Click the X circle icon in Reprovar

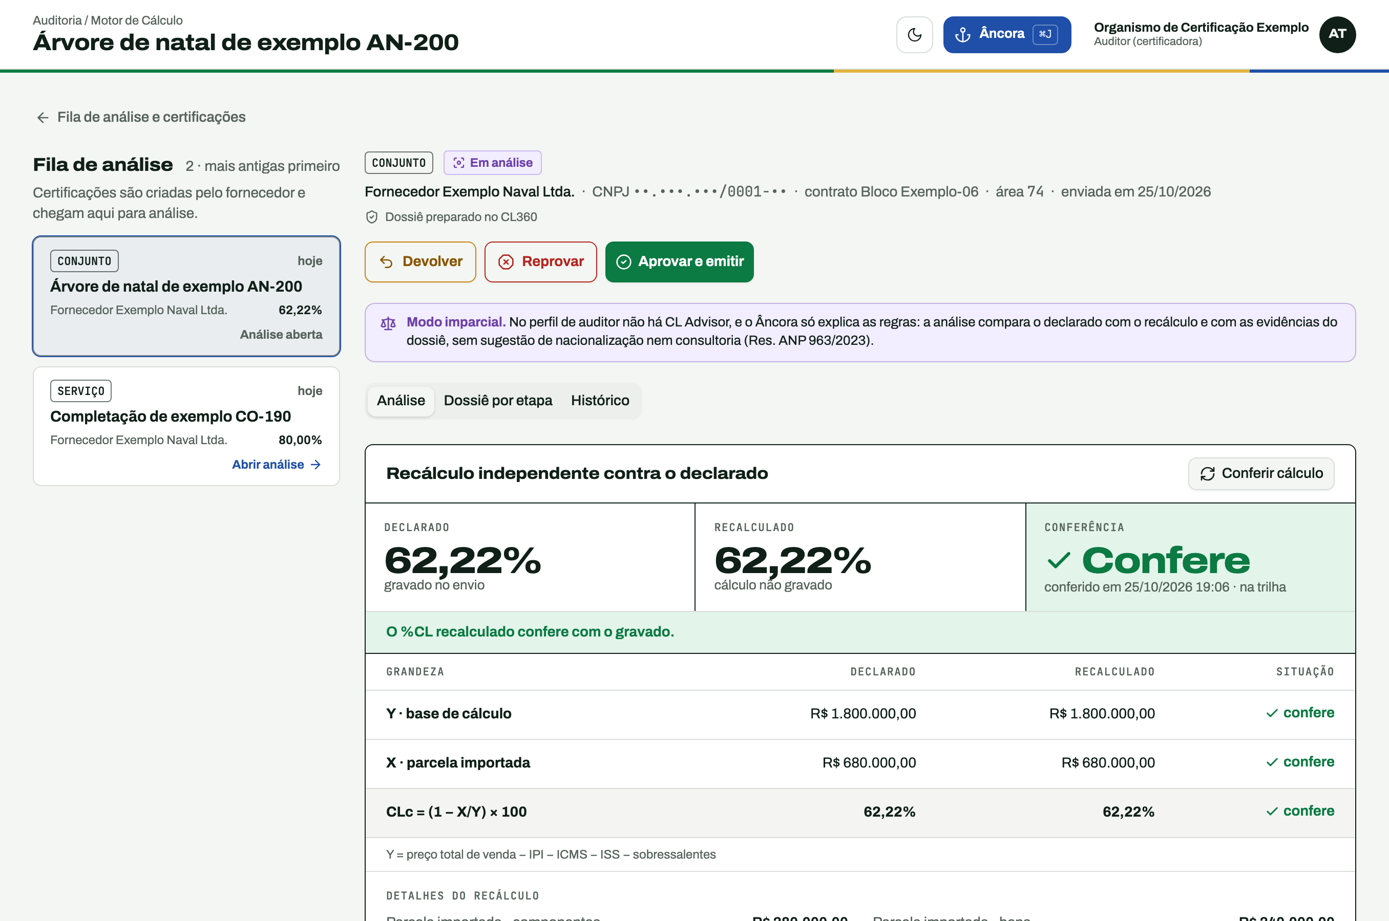coord(506,262)
